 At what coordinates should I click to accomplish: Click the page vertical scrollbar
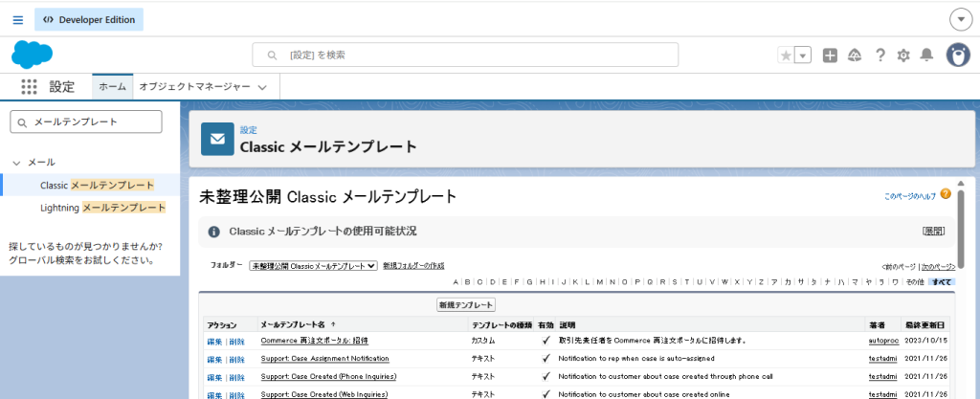coord(961,231)
